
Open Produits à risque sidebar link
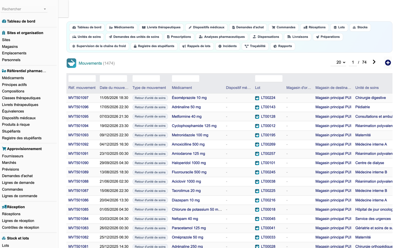pos(16,125)
